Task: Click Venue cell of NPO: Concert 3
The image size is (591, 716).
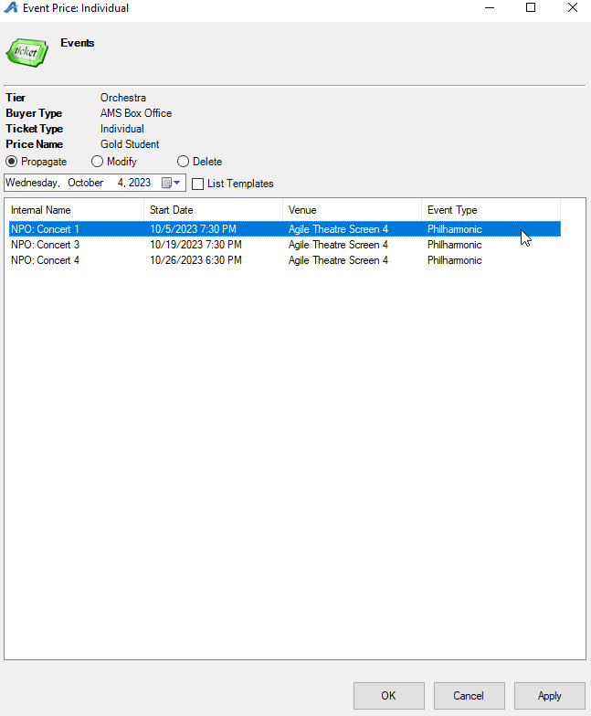Action: pyautogui.click(x=338, y=245)
